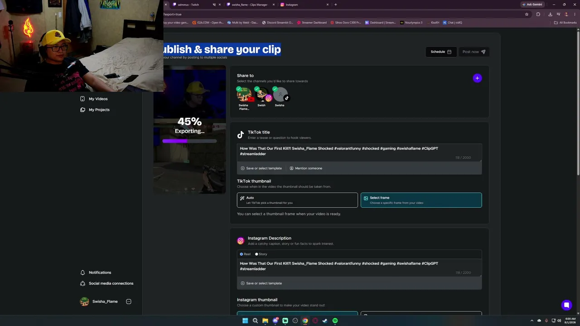Mute the salmmus Twitch tab audio

(214, 5)
